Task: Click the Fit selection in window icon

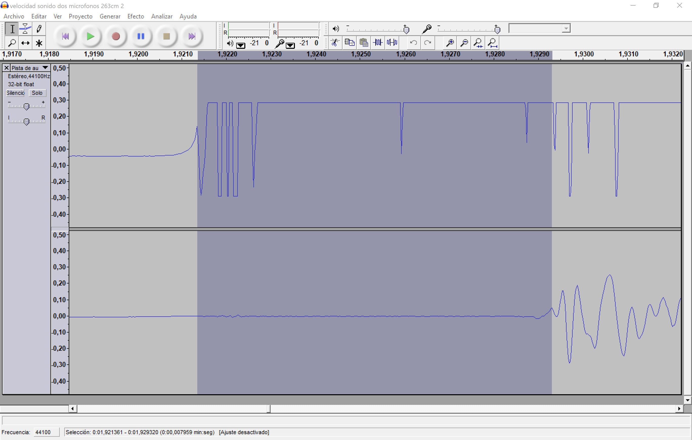Action: 478,43
